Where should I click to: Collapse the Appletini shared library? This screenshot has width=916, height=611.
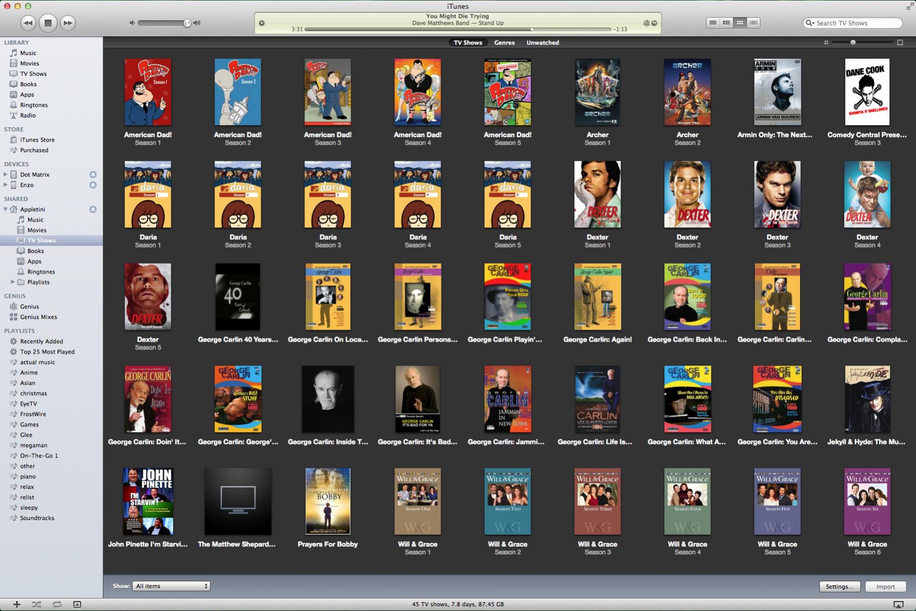point(6,210)
